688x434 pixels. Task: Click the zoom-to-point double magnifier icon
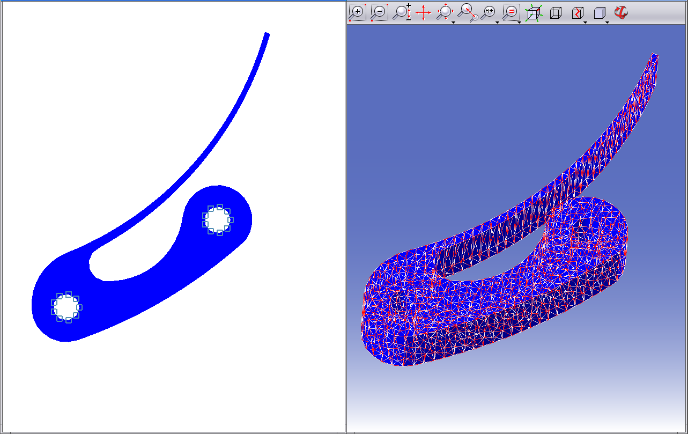(x=468, y=12)
